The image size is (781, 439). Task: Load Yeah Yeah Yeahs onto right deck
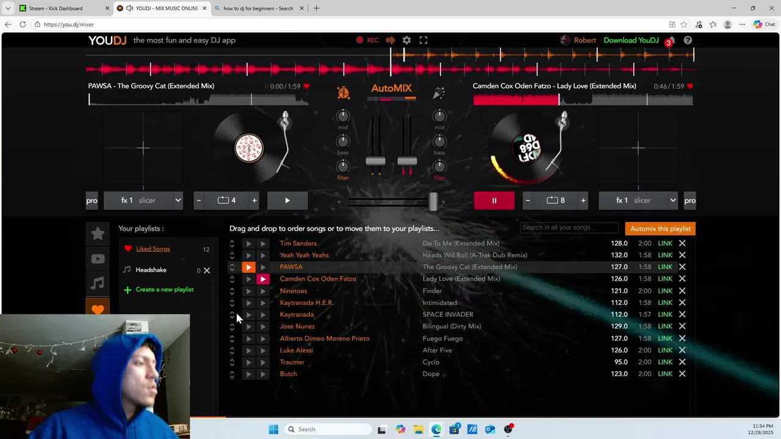click(x=262, y=255)
